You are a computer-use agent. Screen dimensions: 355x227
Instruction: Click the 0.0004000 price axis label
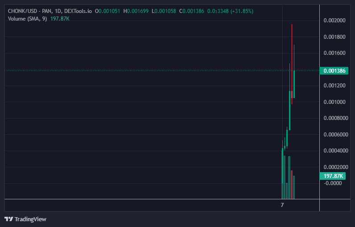pos(336,150)
